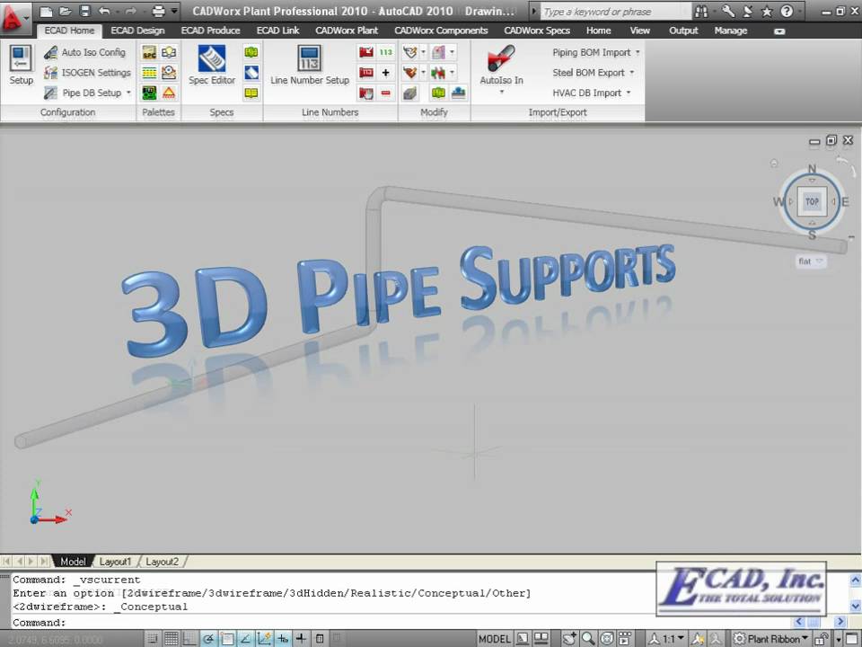Click the TOP face of the ViewCube
Screen dimensions: 862x647
[x=812, y=201]
